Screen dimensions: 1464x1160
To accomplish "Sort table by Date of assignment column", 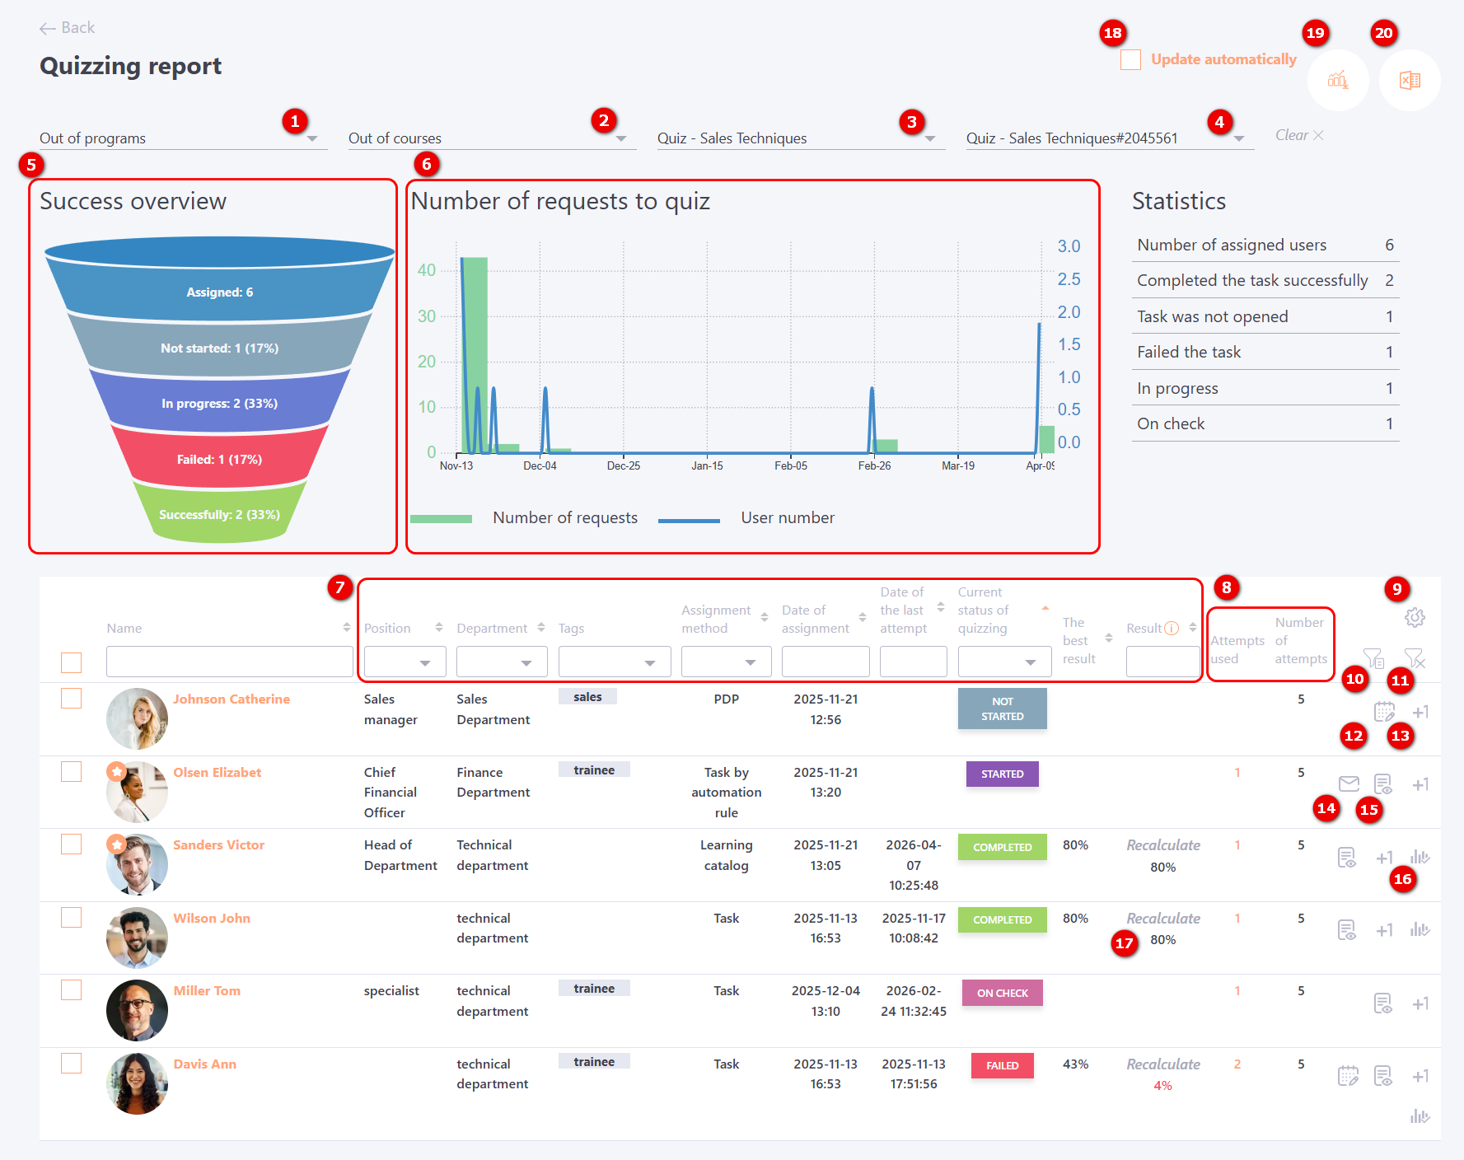I will (862, 618).
